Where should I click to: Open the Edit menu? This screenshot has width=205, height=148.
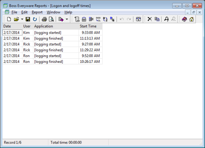pos(24,12)
